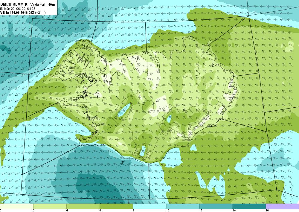
Task: Click the light green 2–4 legend swatch
Action: [50, 206]
